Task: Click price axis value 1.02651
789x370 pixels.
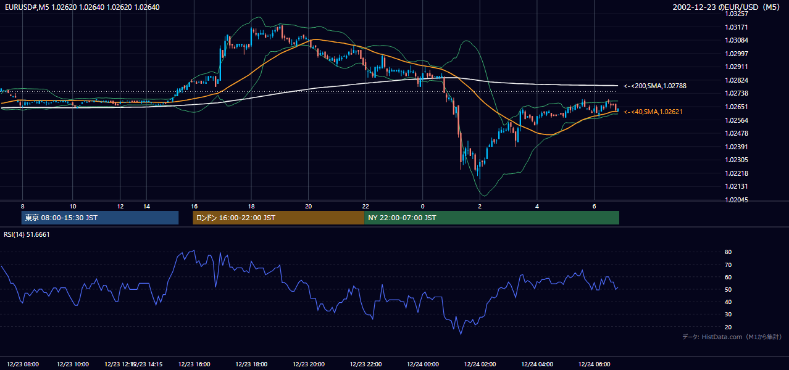Action: click(737, 107)
